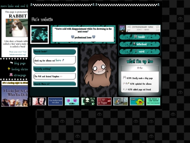Open the letterboxd link button
This screenshot has height=143, width=190.
click(x=140, y=44)
